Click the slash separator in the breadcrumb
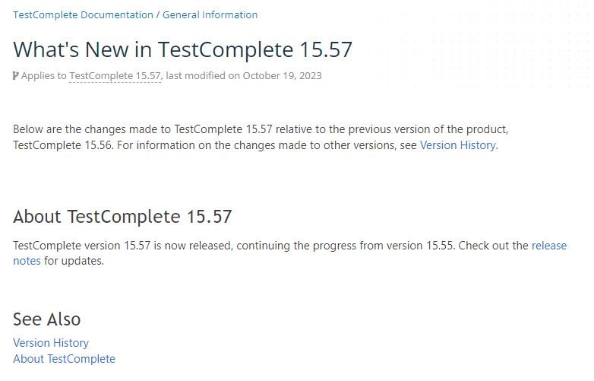Screen dimensions: 594x381 coord(158,14)
